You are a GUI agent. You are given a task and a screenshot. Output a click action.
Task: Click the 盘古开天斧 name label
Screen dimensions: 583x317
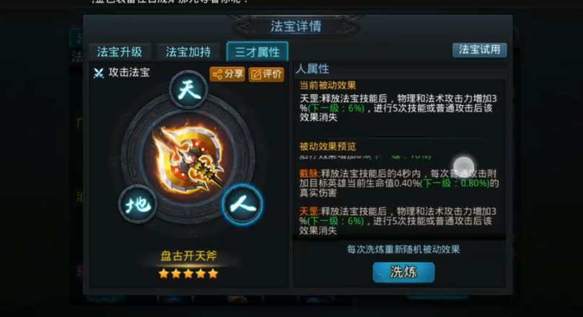point(188,256)
